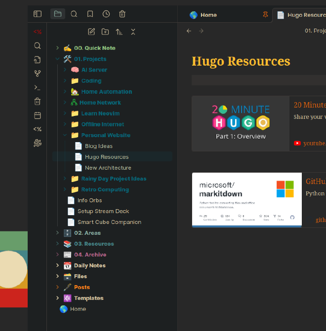Select the Hugo Resources note in tree
The image size is (326, 331).
tap(112, 157)
